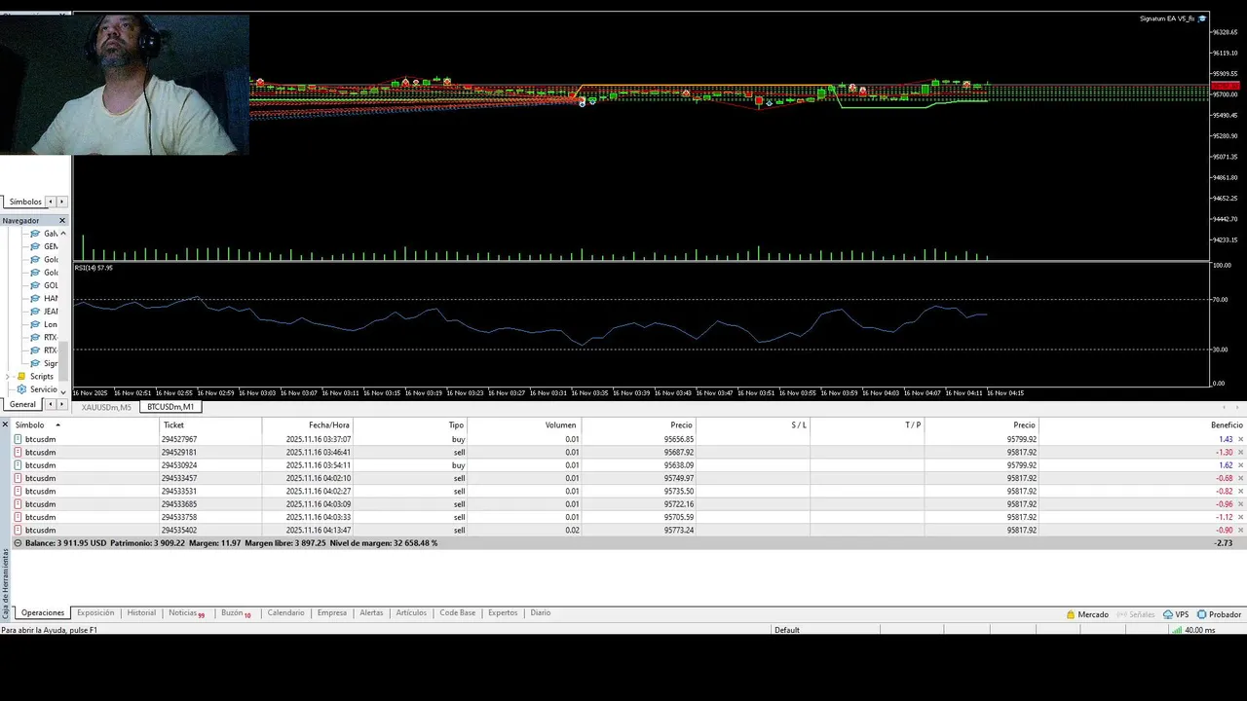Open the Diario tab
Viewport: 1247px width, 701px height.
click(x=541, y=613)
